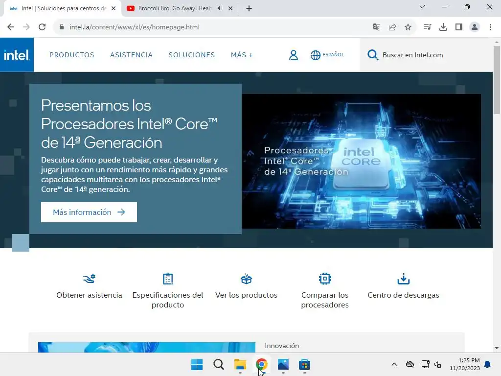Screen dimensions: 501x376
Task: Open the browser Downloads icon
Action: [443, 27]
